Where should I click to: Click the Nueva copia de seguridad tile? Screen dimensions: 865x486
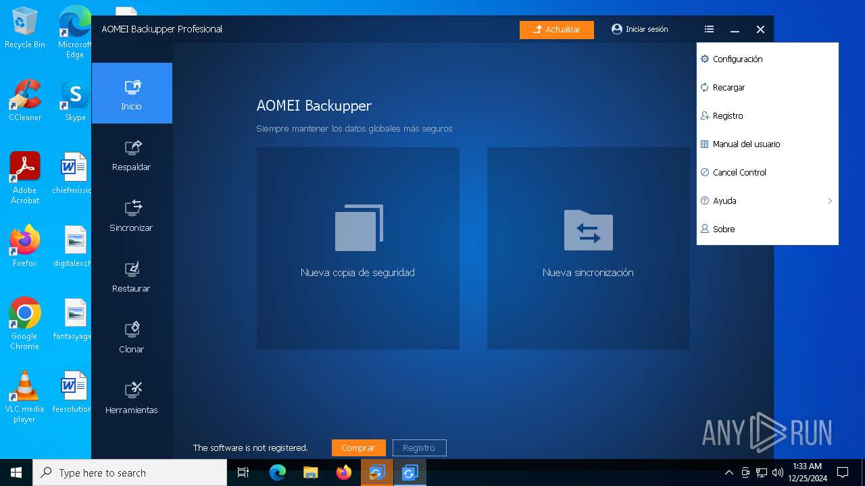tap(358, 248)
